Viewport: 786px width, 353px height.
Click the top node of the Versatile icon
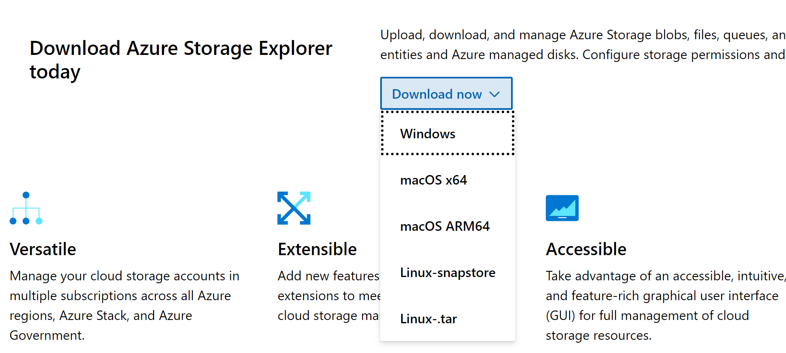click(26, 195)
